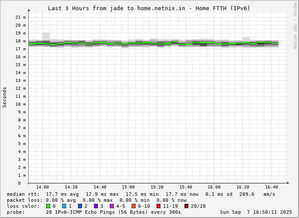Click the 14:20 time axis label
Viewport: 299px width, 218px height.
[x=71, y=187]
